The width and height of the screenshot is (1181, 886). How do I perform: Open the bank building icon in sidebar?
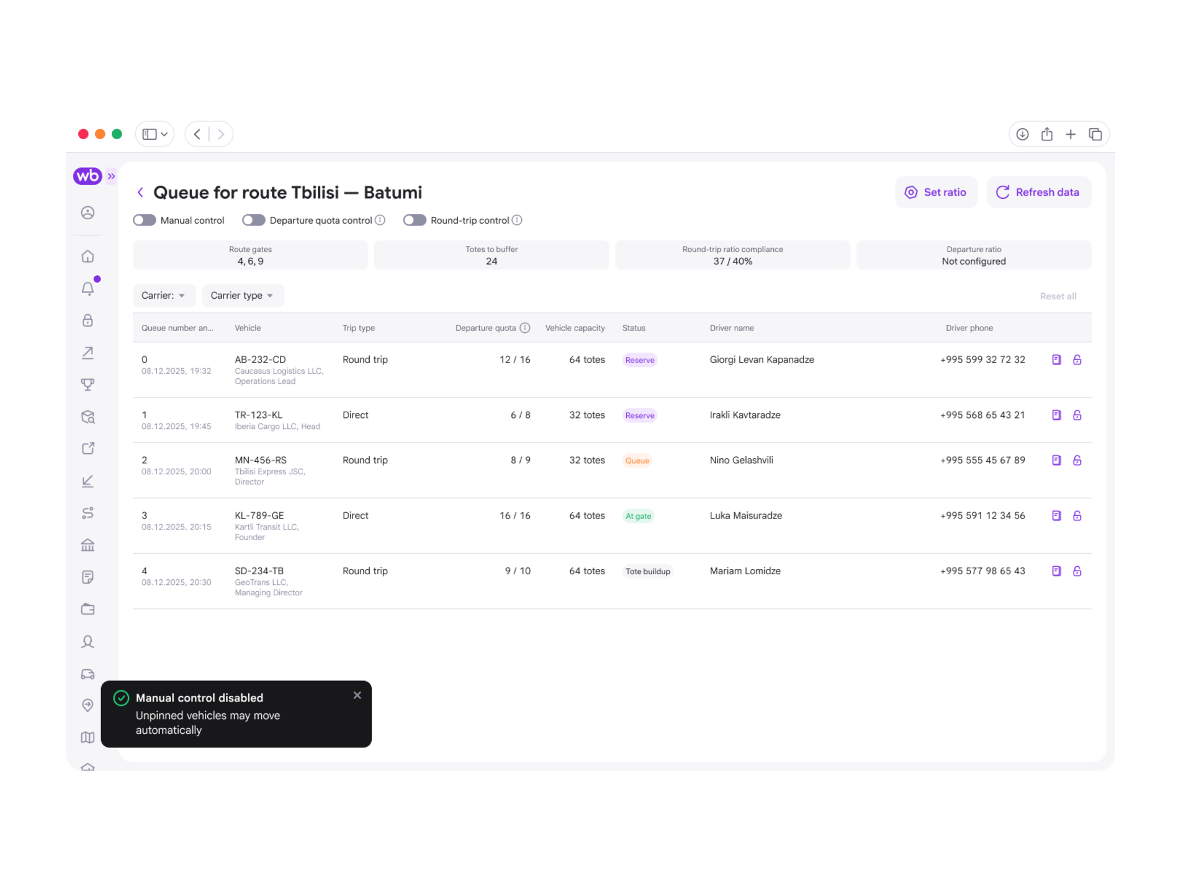[87, 545]
